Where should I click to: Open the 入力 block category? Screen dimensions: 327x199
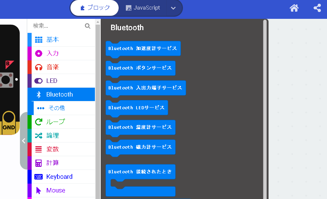(61, 53)
